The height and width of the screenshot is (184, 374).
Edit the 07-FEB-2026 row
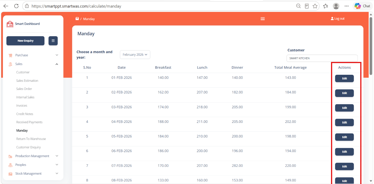(344, 166)
